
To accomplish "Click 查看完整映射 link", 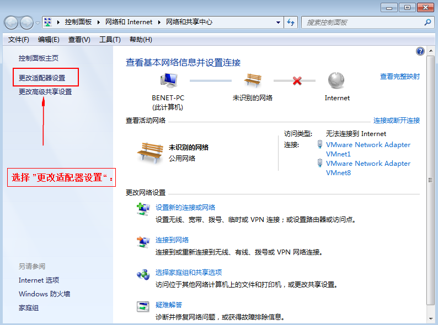I will [400, 77].
